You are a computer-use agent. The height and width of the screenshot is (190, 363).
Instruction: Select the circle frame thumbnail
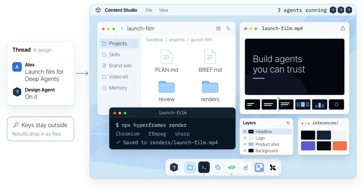(x=336, y=105)
